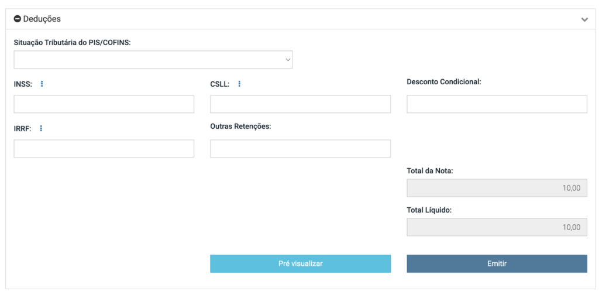Click the IRRF three-dot info icon
599x291 pixels.
(41, 128)
